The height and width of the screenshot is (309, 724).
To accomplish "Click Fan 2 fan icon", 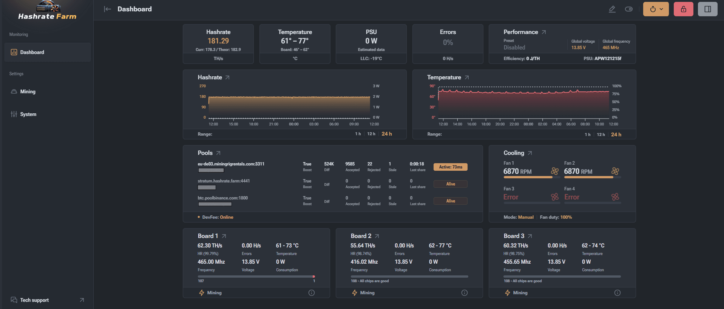I will tap(615, 171).
